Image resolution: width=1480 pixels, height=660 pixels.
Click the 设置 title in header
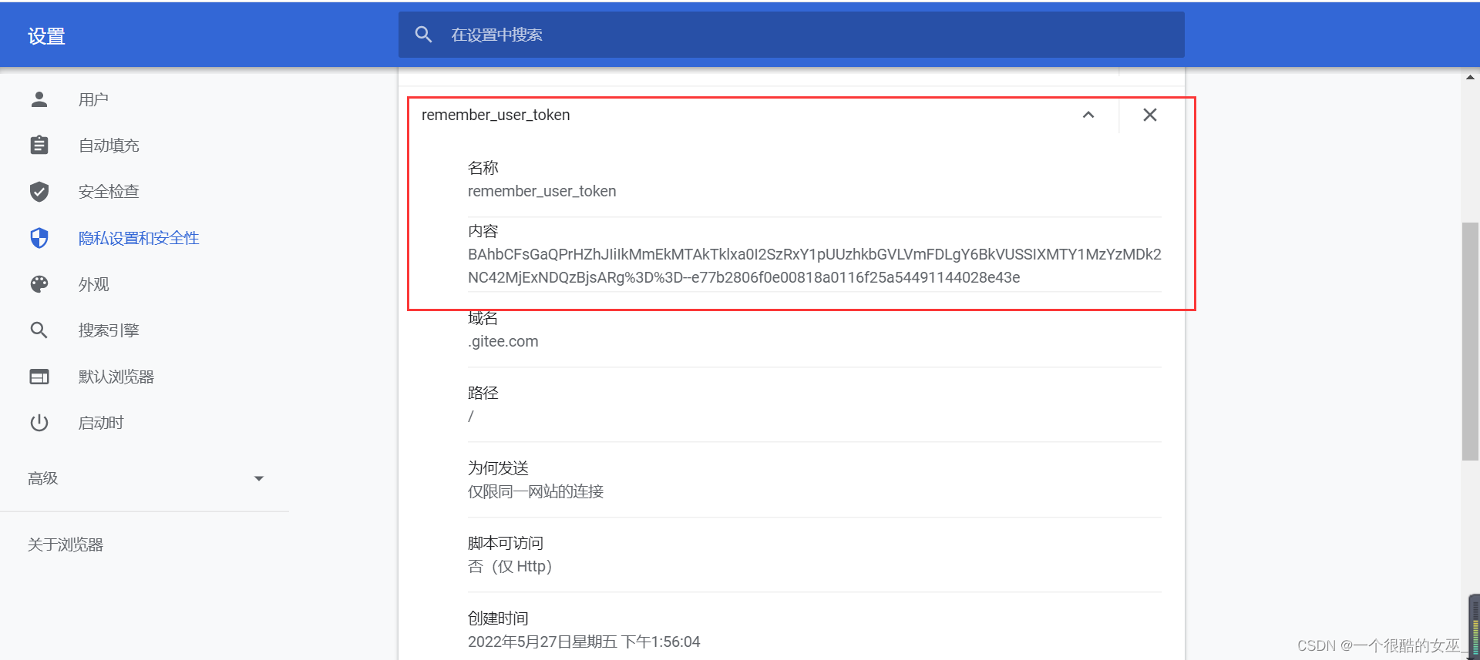coord(46,36)
